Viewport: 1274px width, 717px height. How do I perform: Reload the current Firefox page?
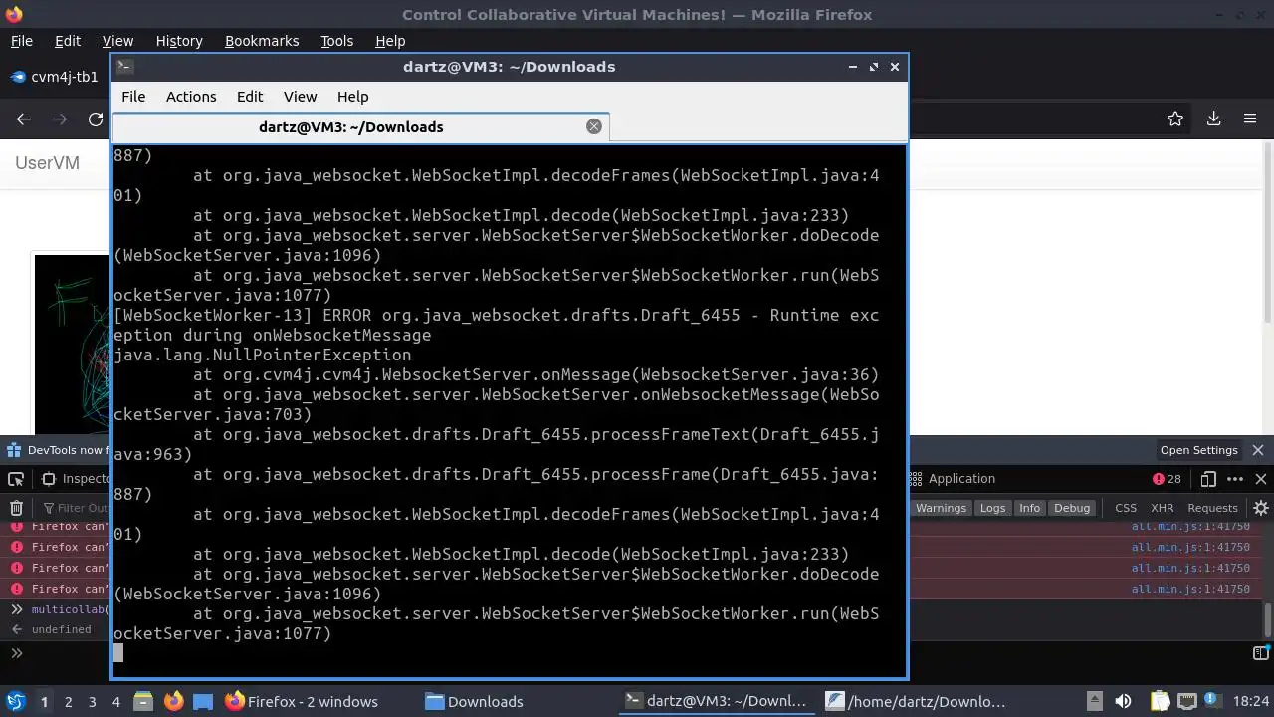tap(96, 119)
